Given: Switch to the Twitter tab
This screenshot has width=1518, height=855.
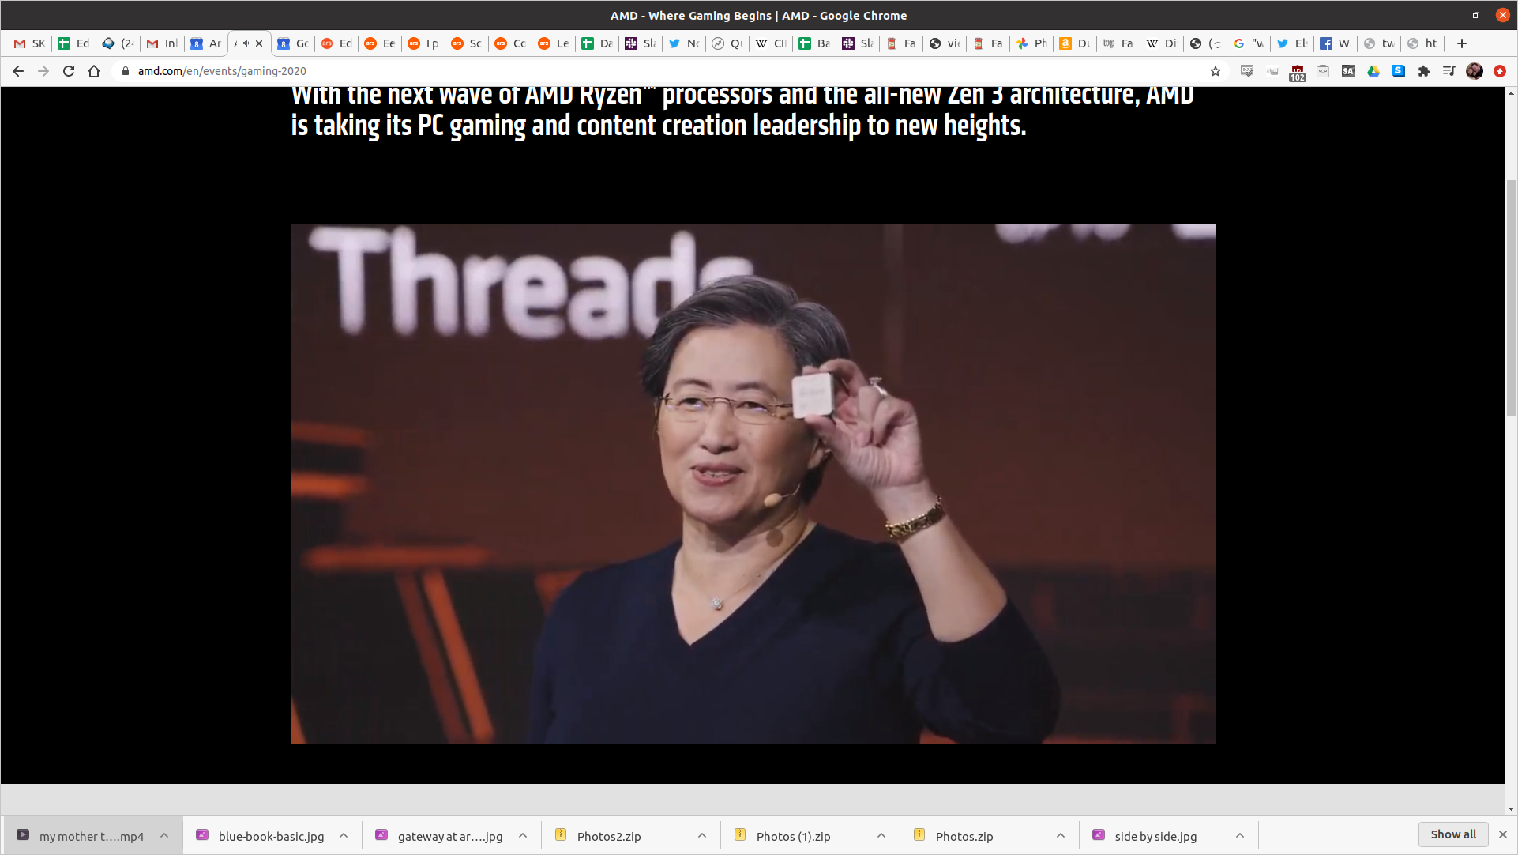Looking at the screenshot, I should pyautogui.click(x=683, y=43).
